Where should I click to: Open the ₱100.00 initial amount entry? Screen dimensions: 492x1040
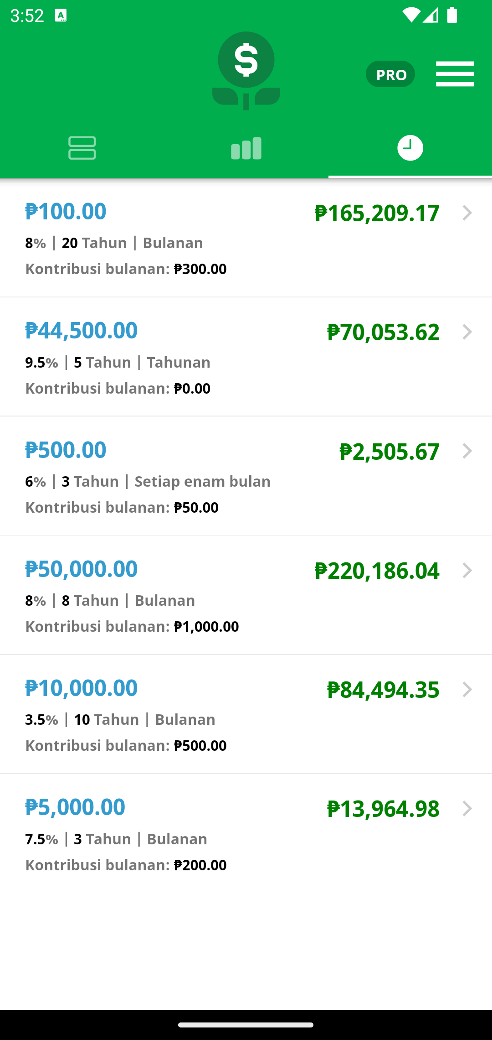246,238
